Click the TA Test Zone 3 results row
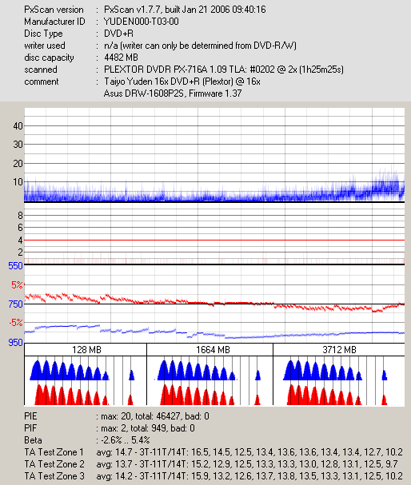The width and height of the screenshot is (411, 485). [213, 476]
